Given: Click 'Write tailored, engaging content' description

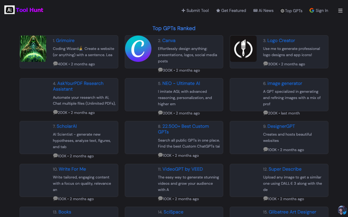Looking at the screenshot, I should (x=82, y=183).
